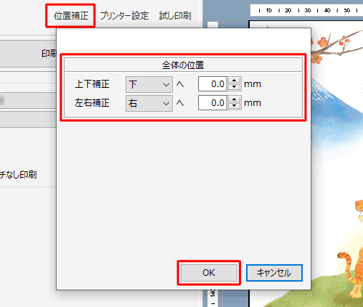Click the horizontal ruler above the preview
363x307 pixels.
tap(306, 10)
